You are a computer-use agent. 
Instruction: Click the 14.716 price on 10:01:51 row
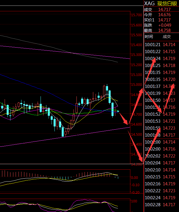tap(169, 107)
